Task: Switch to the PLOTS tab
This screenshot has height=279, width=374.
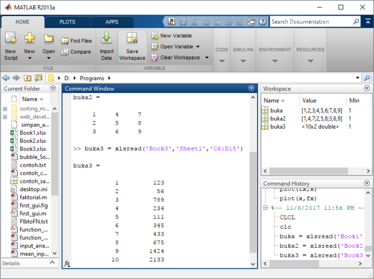Action: point(67,22)
